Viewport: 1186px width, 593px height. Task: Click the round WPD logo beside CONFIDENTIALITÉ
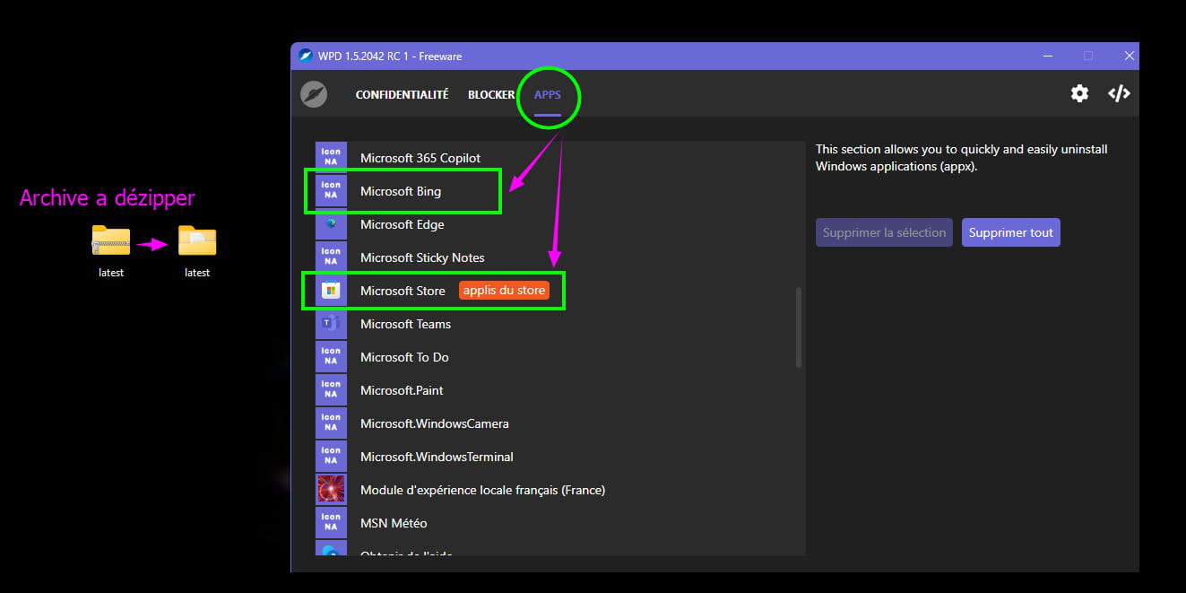tap(314, 94)
